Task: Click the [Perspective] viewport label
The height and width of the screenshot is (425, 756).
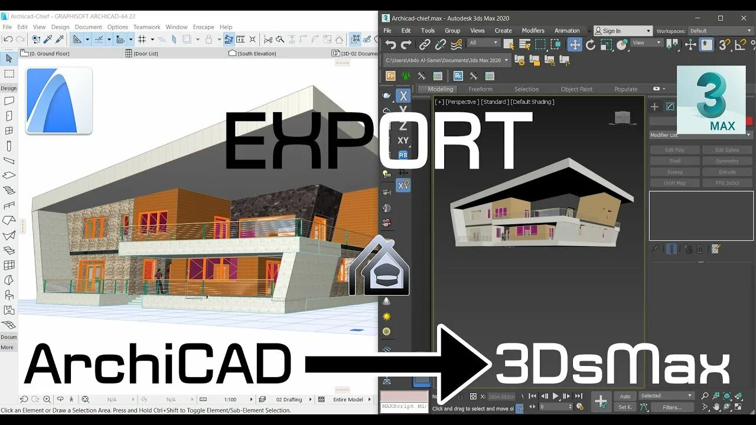Action: tap(461, 102)
